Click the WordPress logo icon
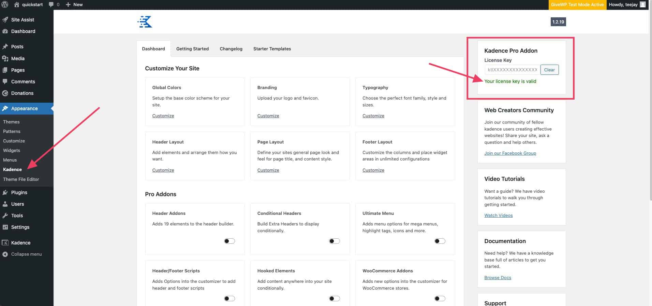The height and width of the screenshot is (306, 652). point(5,4)
